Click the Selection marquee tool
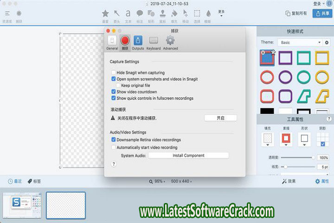334x223 pixels. point(197,13)
